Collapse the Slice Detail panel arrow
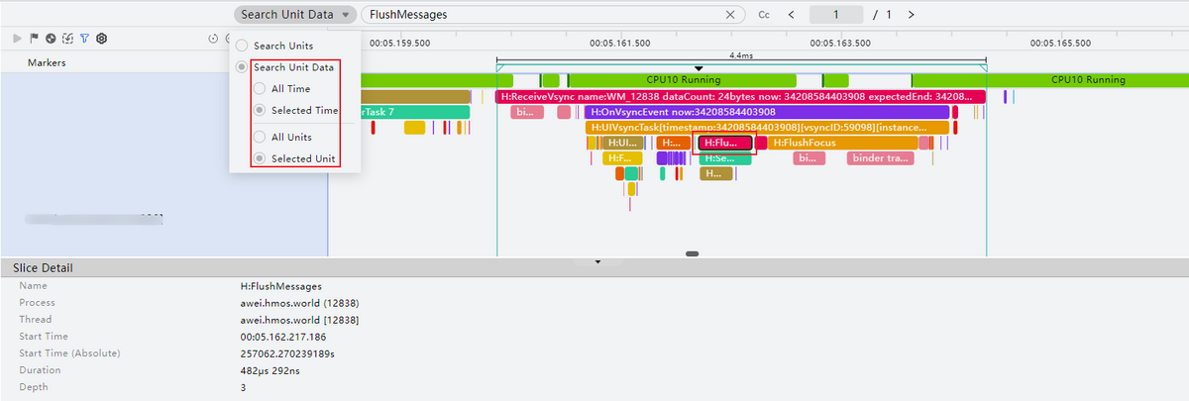Image resolution: width=1189 pixels, height=401 pixels. 597,261
